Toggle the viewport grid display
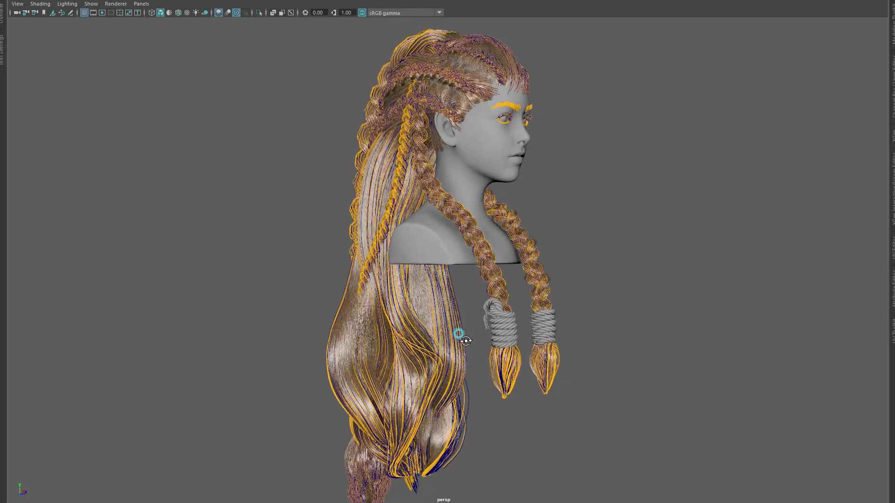The image size is (895, 503). (84, 13)
